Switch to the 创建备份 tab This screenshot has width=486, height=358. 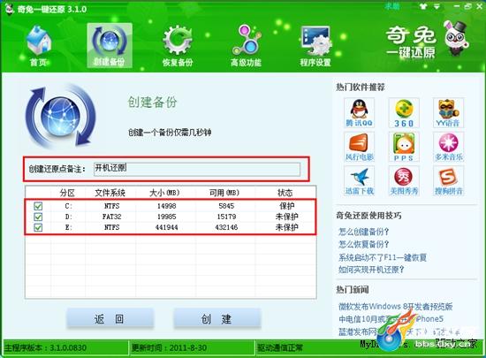110,45
